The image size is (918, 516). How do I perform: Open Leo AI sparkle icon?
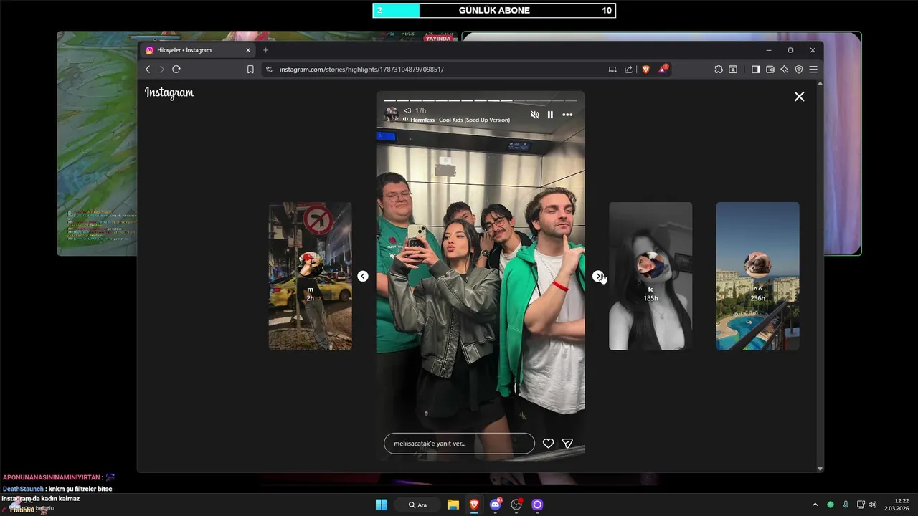coord(785,70)
